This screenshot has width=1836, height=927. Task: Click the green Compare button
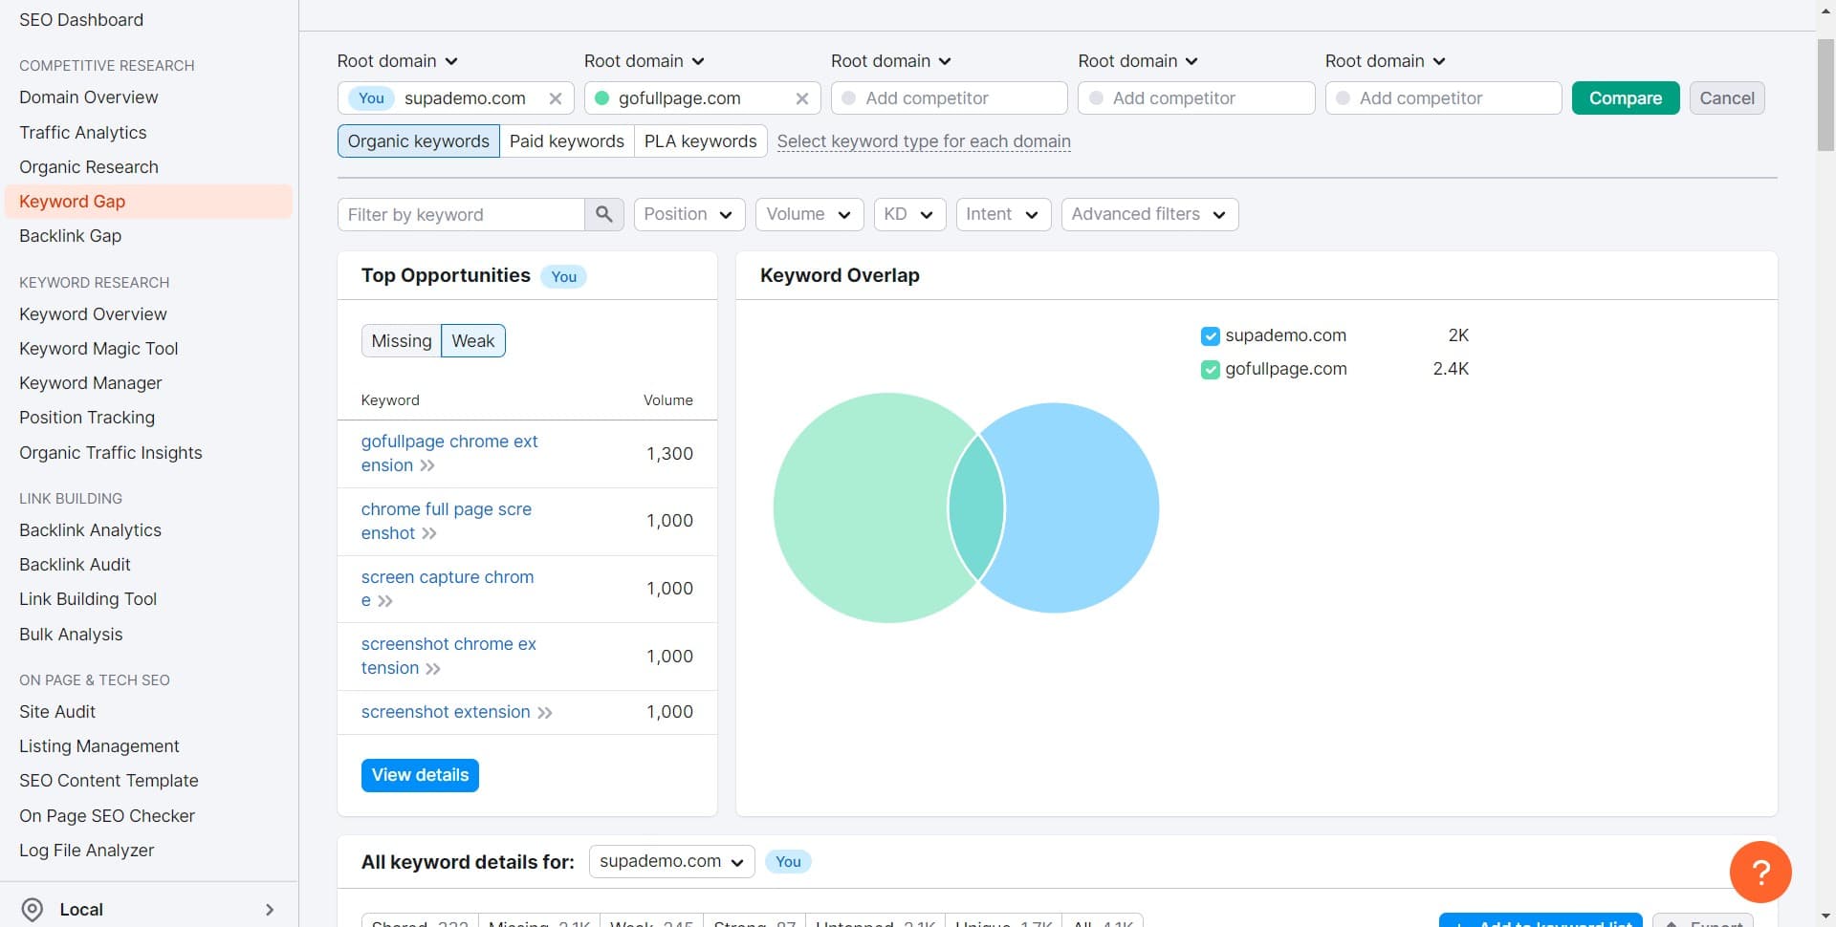(1625, 98)
